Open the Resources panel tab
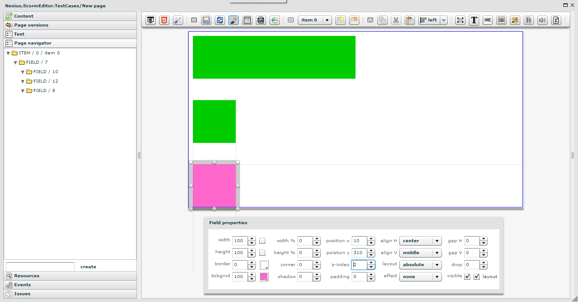578x302 pixels. [x=27, y=276]
